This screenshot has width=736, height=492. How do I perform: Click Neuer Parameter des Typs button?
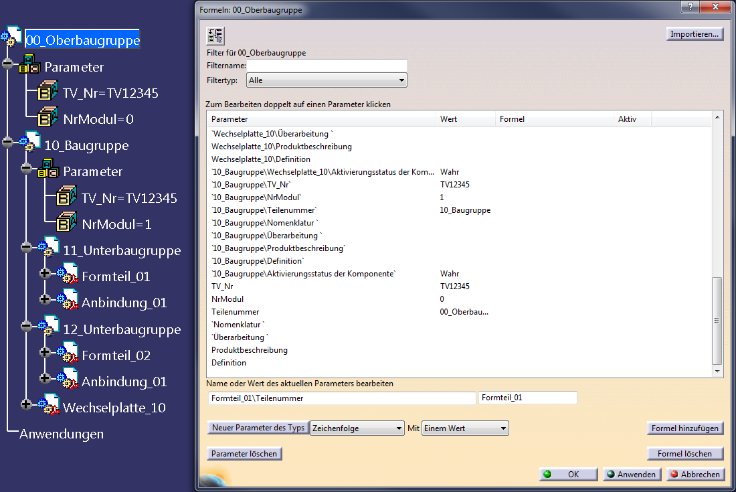(x=258, y=428)
